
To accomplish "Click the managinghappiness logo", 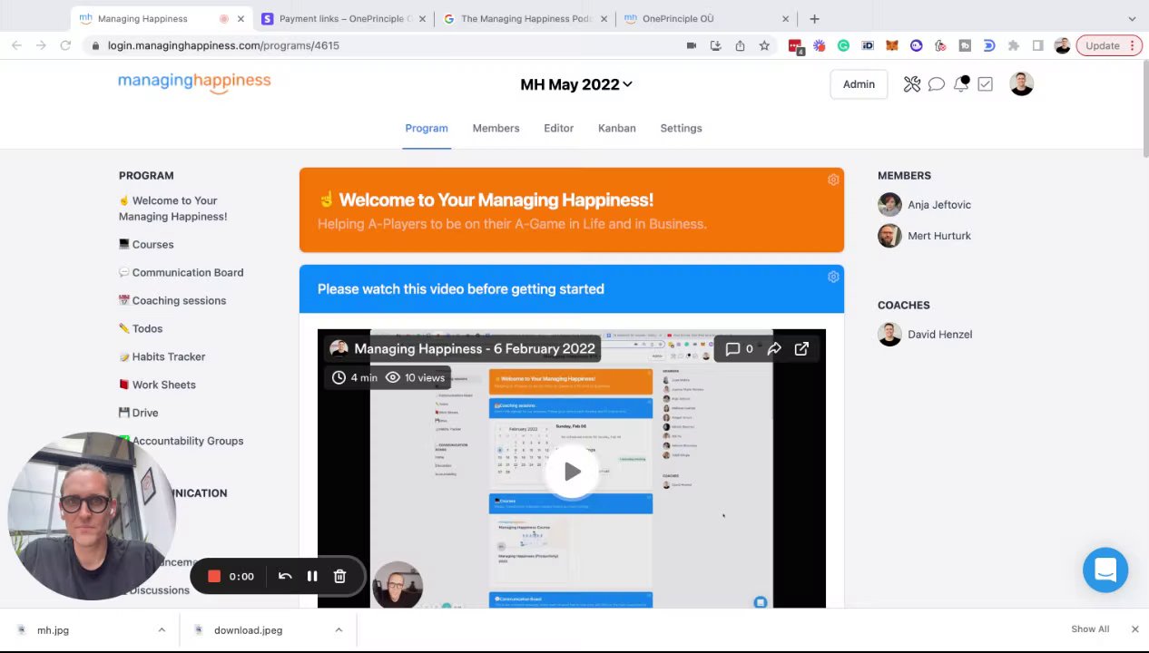I will pyautogui.click(x=194, y=82).
